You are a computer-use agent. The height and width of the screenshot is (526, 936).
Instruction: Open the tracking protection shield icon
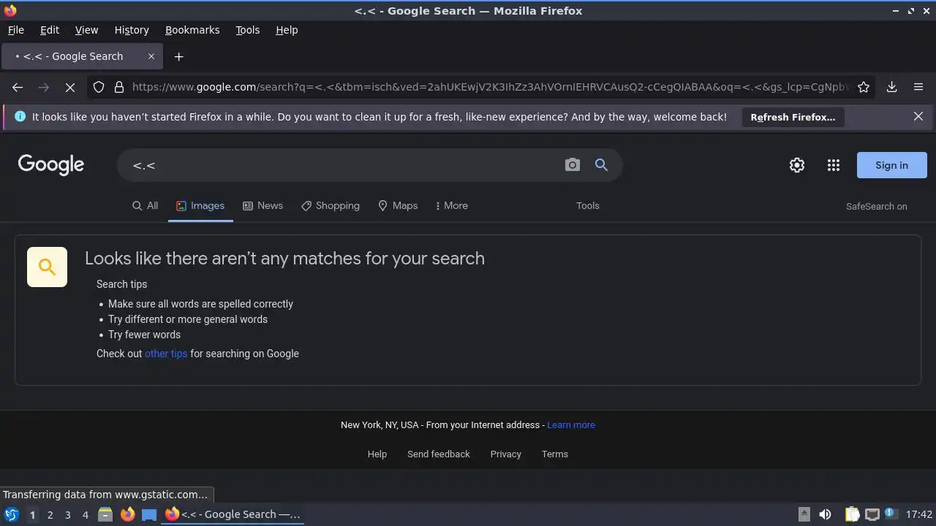coord(99,87)
